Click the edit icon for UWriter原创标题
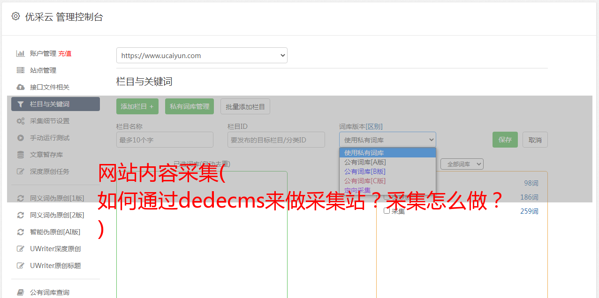The height and width of the screenshot is (298, 599). point(21,266)
